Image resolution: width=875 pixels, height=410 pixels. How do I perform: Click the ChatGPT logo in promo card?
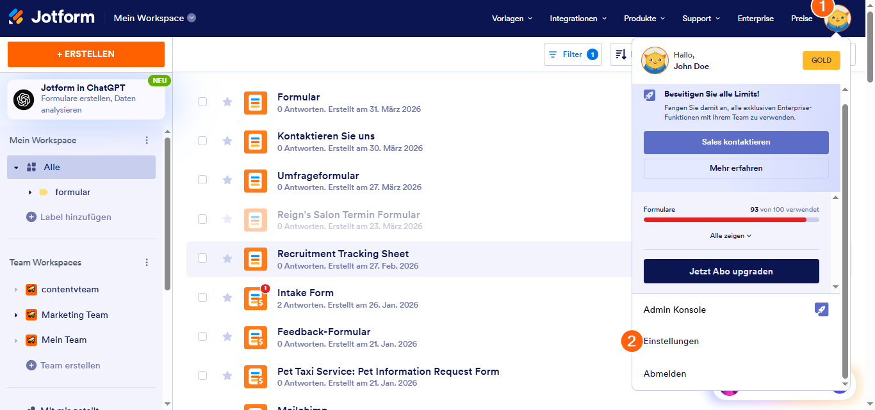[x=24, y=99]
